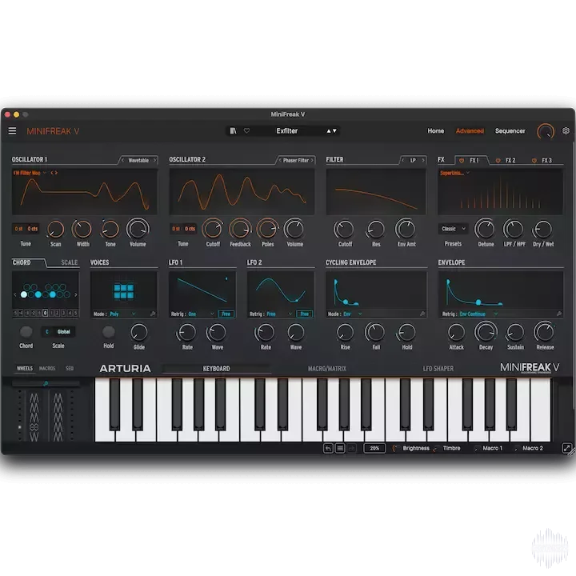Click the Oscillator 1 Scan knob
Image resolution: width=576 pixels, height=576 pixels.
55,230
